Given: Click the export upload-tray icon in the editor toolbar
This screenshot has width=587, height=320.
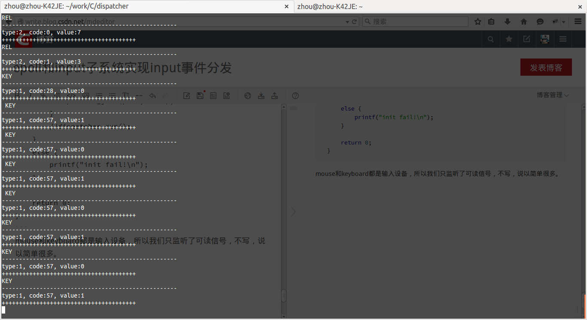Looking at the screenshot, I should click(274, 96).
